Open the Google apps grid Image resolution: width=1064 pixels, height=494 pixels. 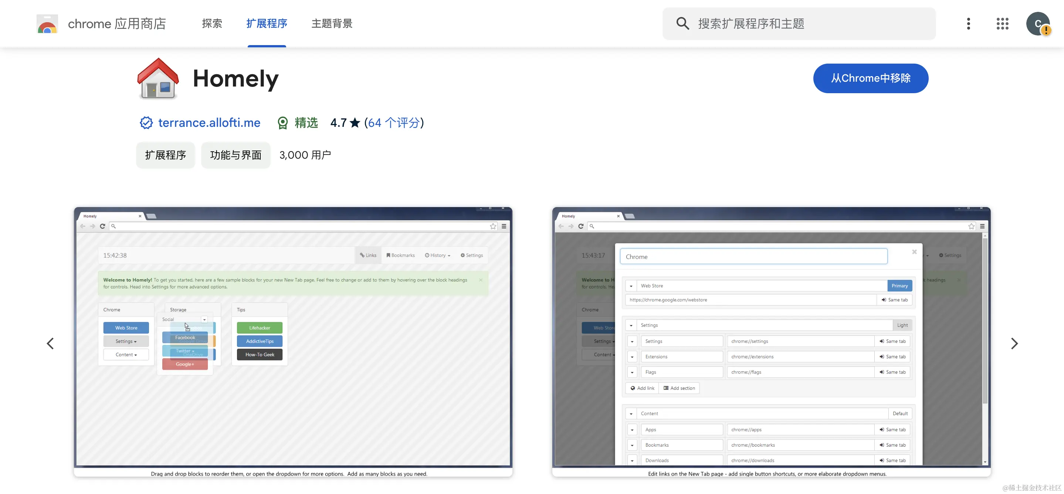(x=1002, y=24)
